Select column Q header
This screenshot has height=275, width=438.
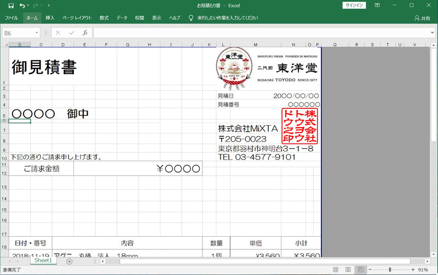[x=335, y=45]
